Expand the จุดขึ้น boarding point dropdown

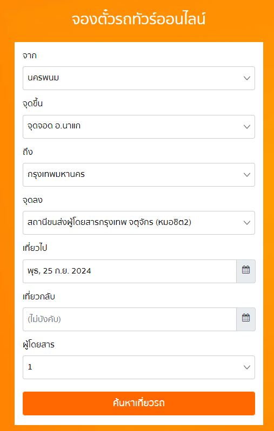(139, 126)
